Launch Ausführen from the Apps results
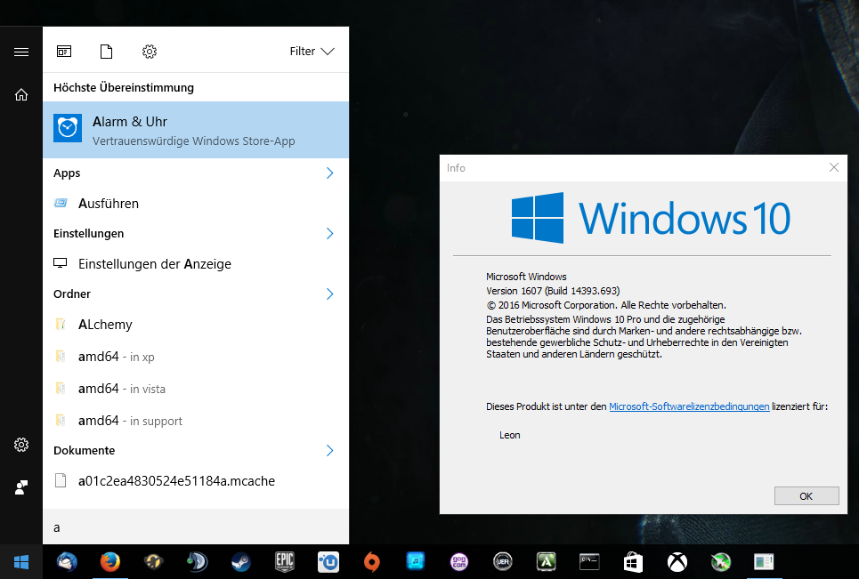The width and height of the screenshot is (859, 579). [196, 204]
